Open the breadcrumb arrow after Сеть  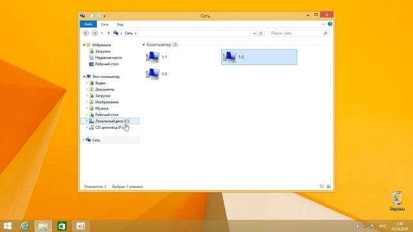point(136,34)
